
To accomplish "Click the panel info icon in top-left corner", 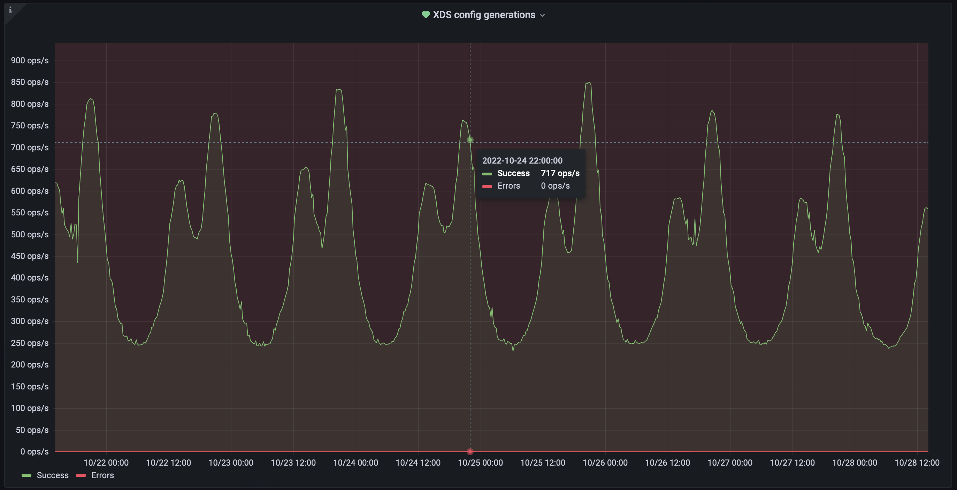I will pyautogui.click(x=10, y=10).
